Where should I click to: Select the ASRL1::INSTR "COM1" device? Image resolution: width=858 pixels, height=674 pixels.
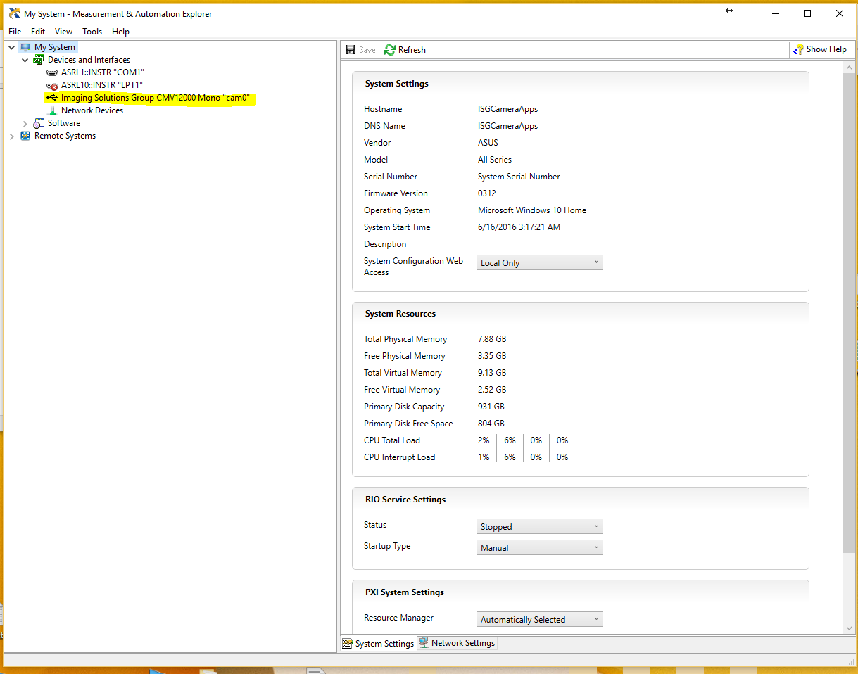point(103,72)
